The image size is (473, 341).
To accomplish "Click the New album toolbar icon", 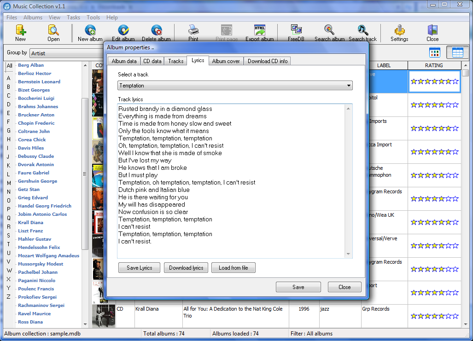I will [90, 33].
